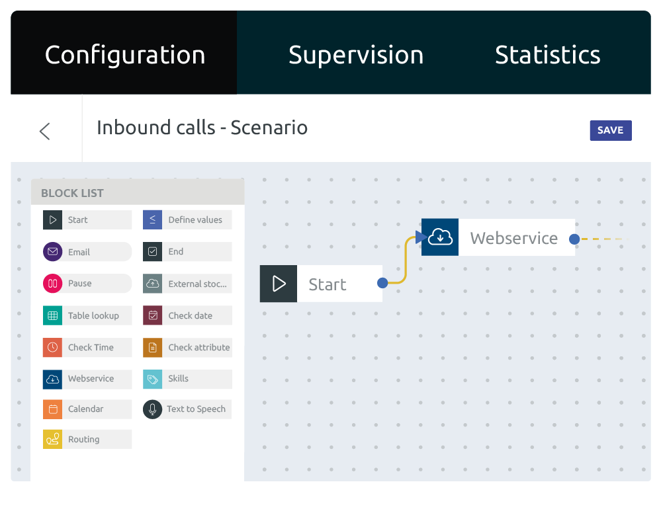The width and height of the screenshot is (663, 519).
Task: Select the Calendar block icon
Action: pos(52,409)
